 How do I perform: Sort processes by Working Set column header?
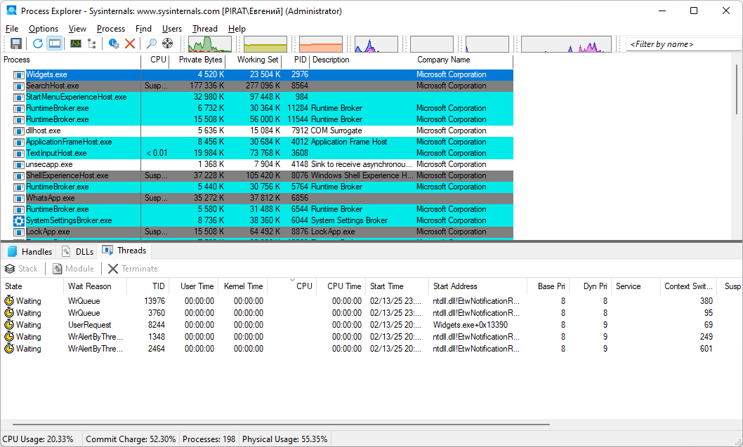point(253,60)
